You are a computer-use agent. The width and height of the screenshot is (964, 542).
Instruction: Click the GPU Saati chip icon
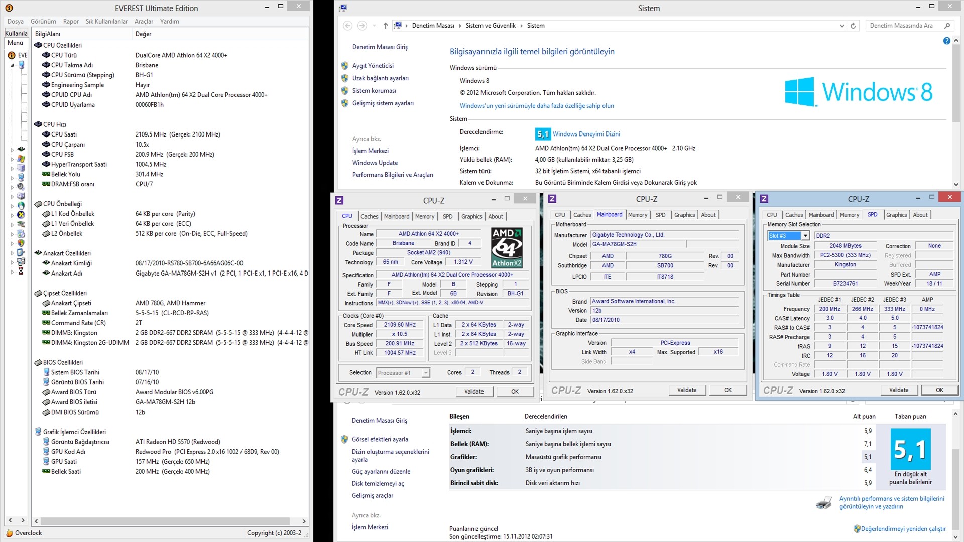click(46, 461)
